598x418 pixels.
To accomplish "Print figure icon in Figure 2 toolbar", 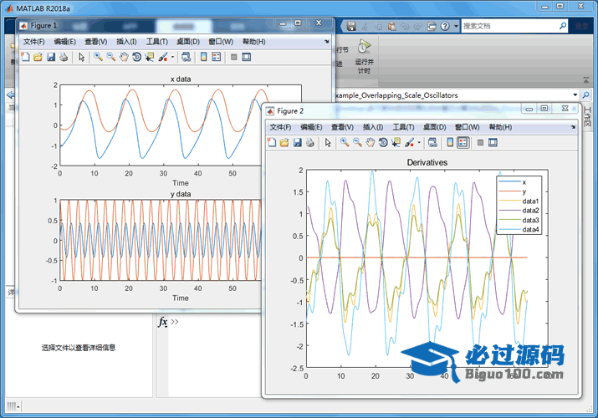I will 310,142.
